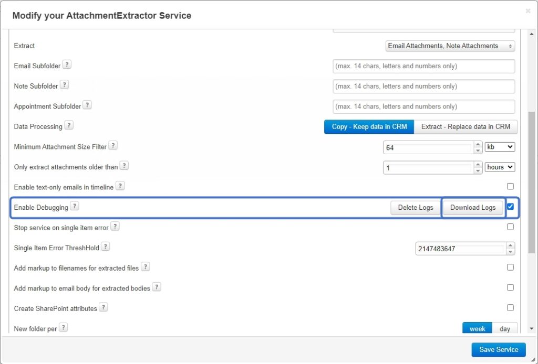The width and height of the screenshot is (538, 364).
Task: Show help for Appointment Subfolder
Action: (x=88, y=105)
